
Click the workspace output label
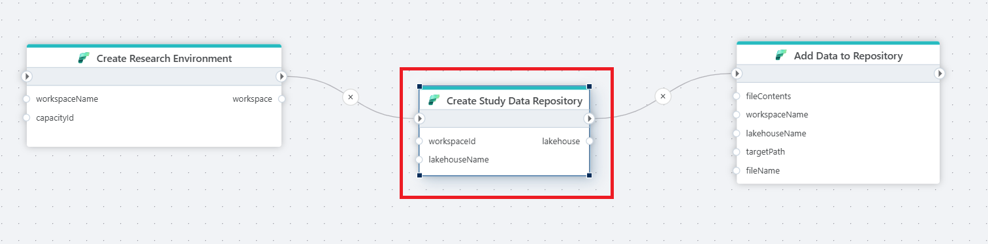(253, 99)
